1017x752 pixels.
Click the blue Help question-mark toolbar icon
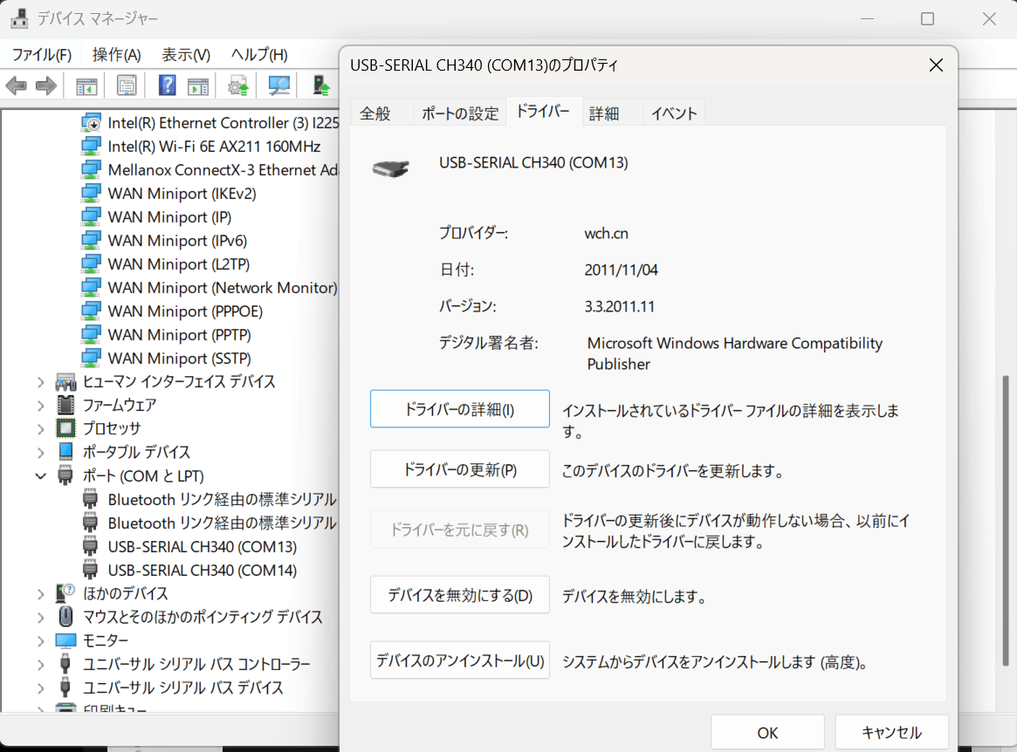click(168, 85)
